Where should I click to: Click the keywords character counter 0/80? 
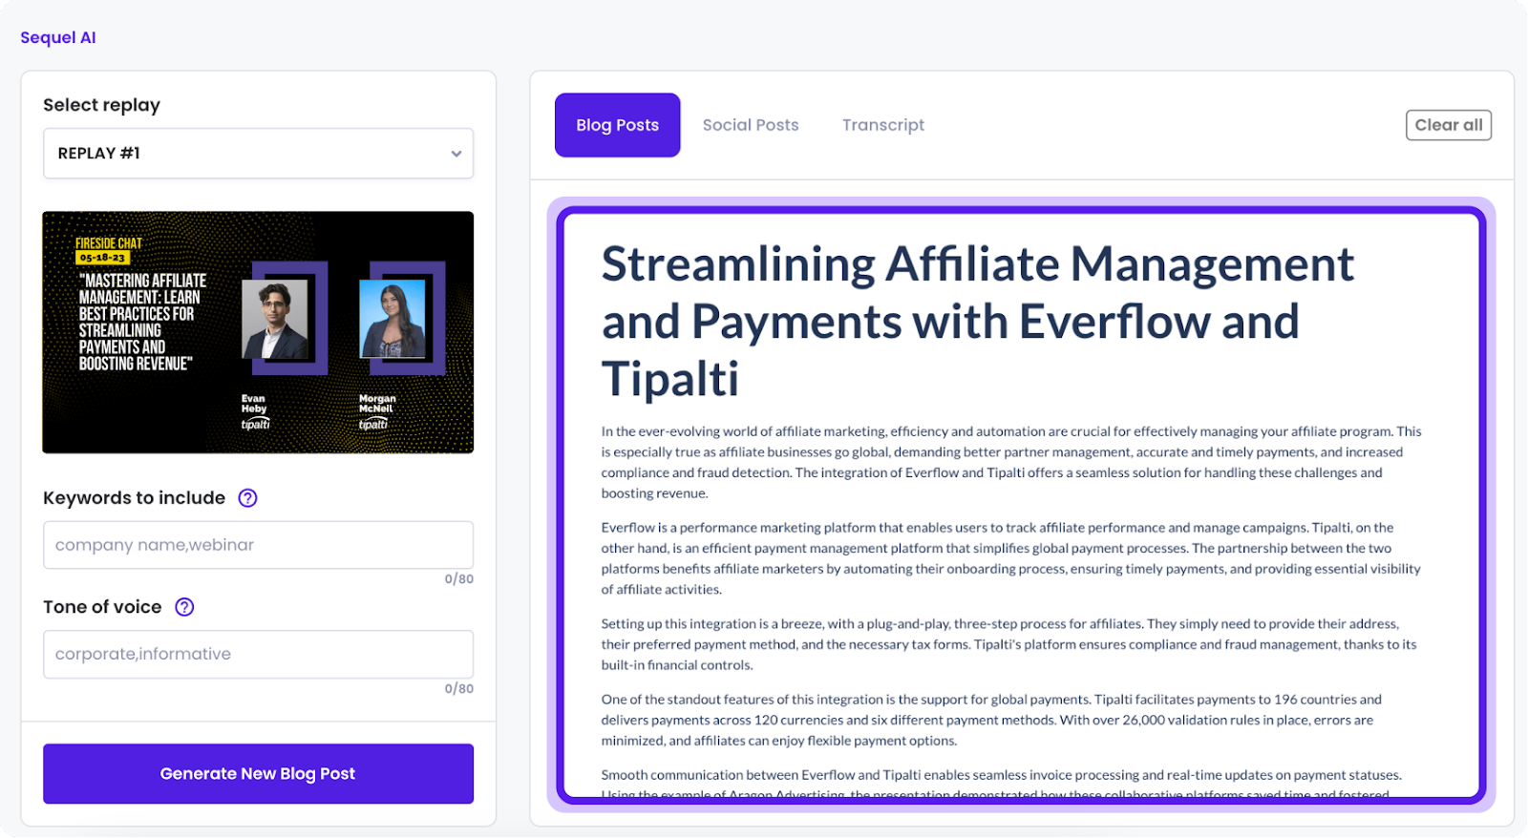click(458, 579)
